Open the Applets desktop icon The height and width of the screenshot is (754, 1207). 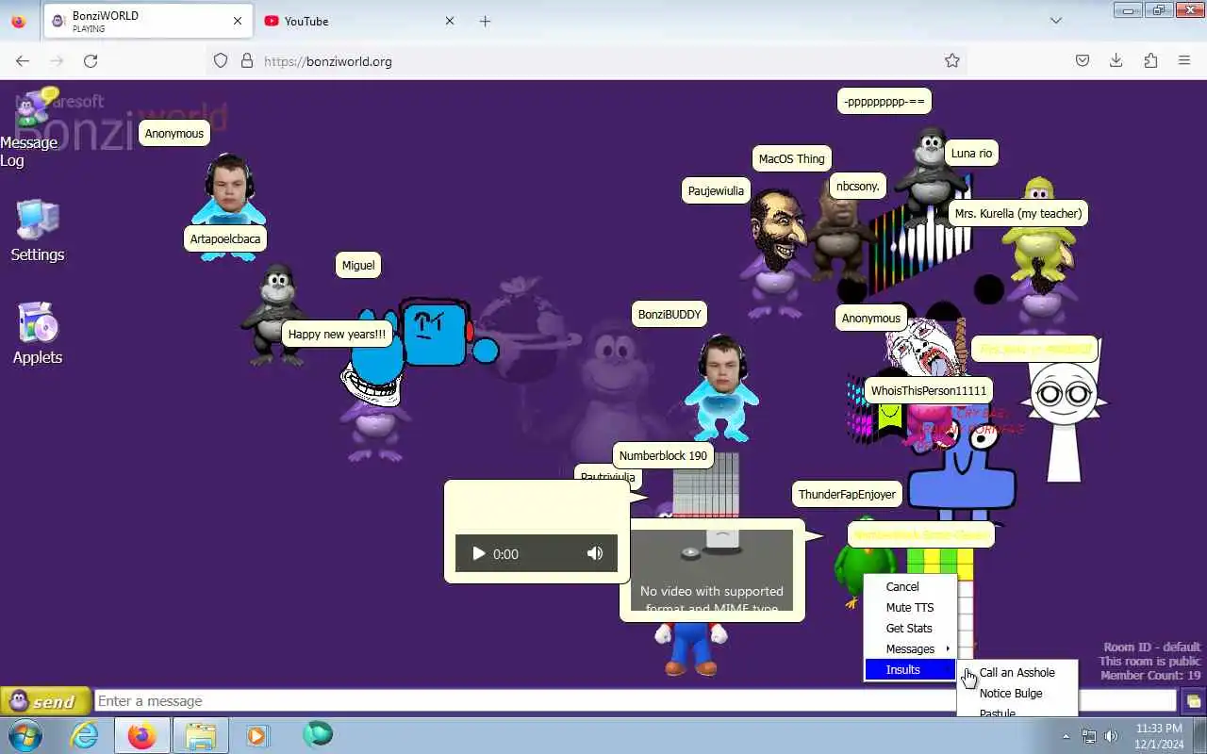[x=38, y=333]
